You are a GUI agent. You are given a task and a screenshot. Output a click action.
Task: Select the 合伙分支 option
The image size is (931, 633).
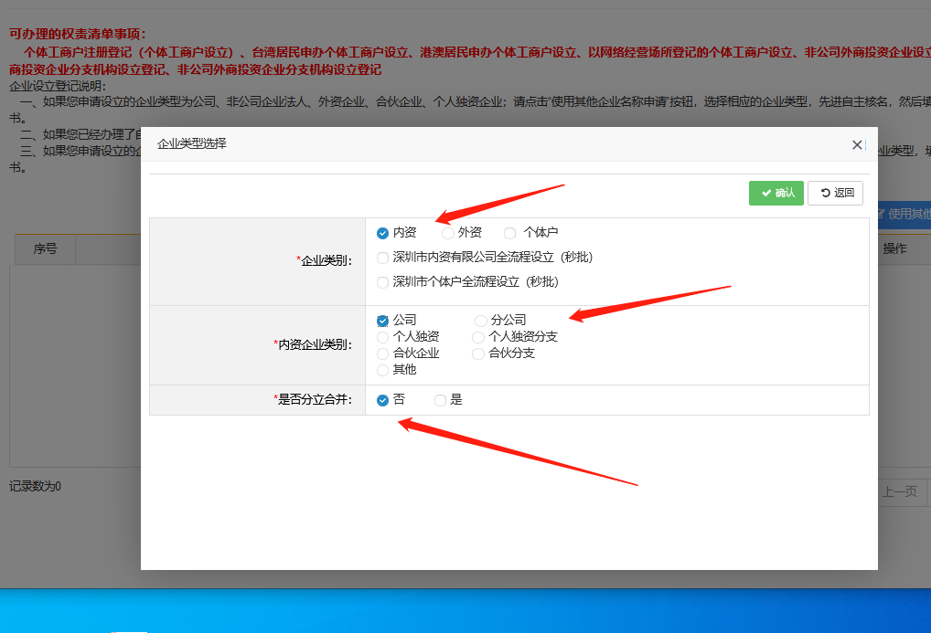478,354
